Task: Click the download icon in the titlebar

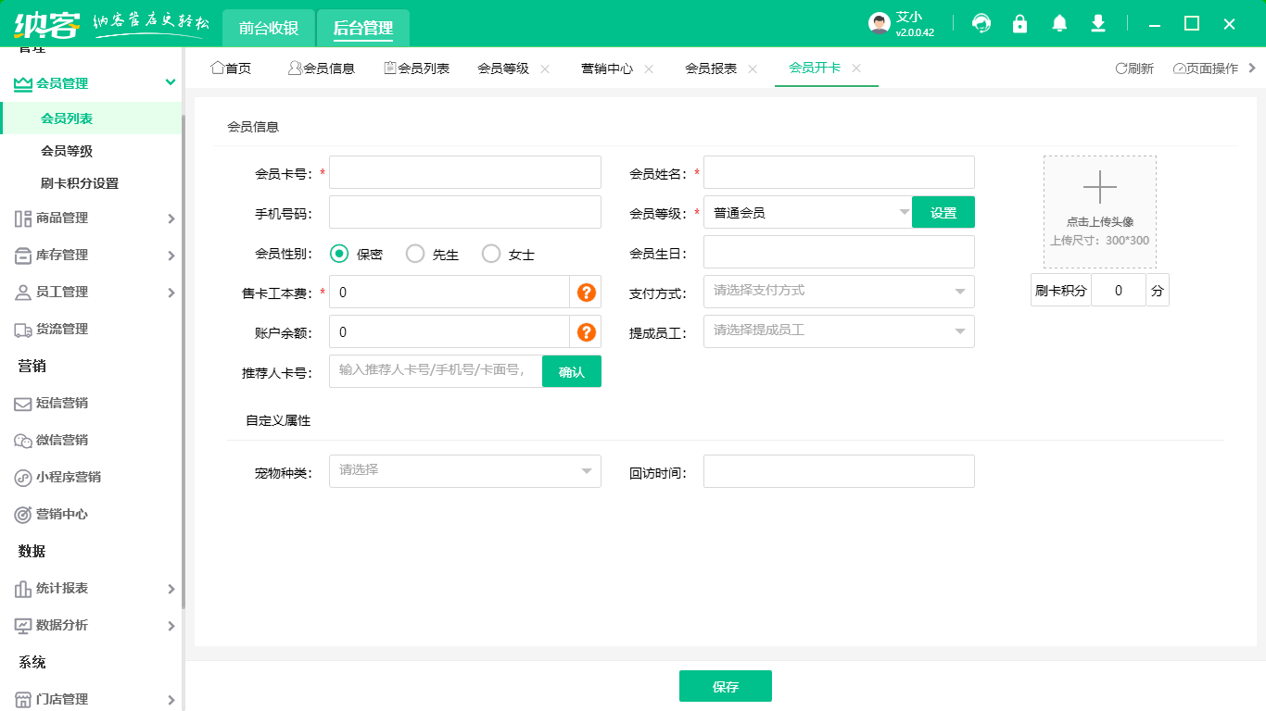Action: tap(1097, 23)
